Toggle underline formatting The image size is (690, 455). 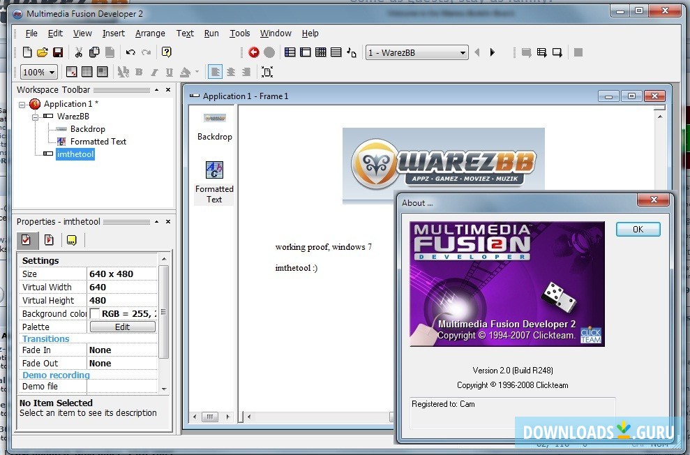click(169, 72)
